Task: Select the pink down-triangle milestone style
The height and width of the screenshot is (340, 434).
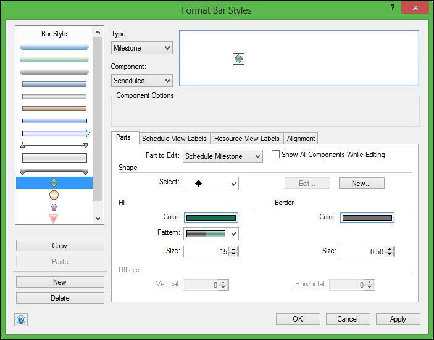Action: tap(54, 218)
